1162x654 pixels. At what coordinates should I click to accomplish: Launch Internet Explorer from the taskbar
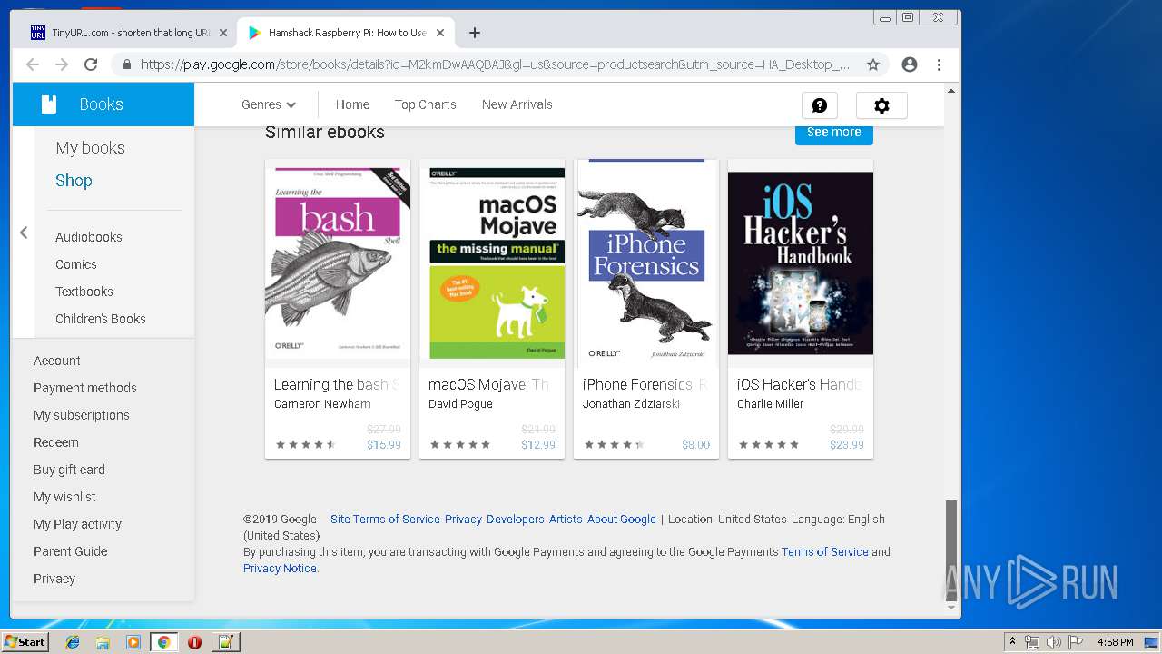pos(73,642)
